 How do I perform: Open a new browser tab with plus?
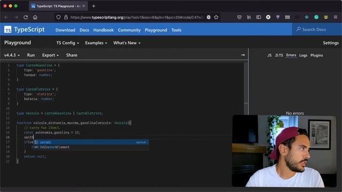click(94, 6)
